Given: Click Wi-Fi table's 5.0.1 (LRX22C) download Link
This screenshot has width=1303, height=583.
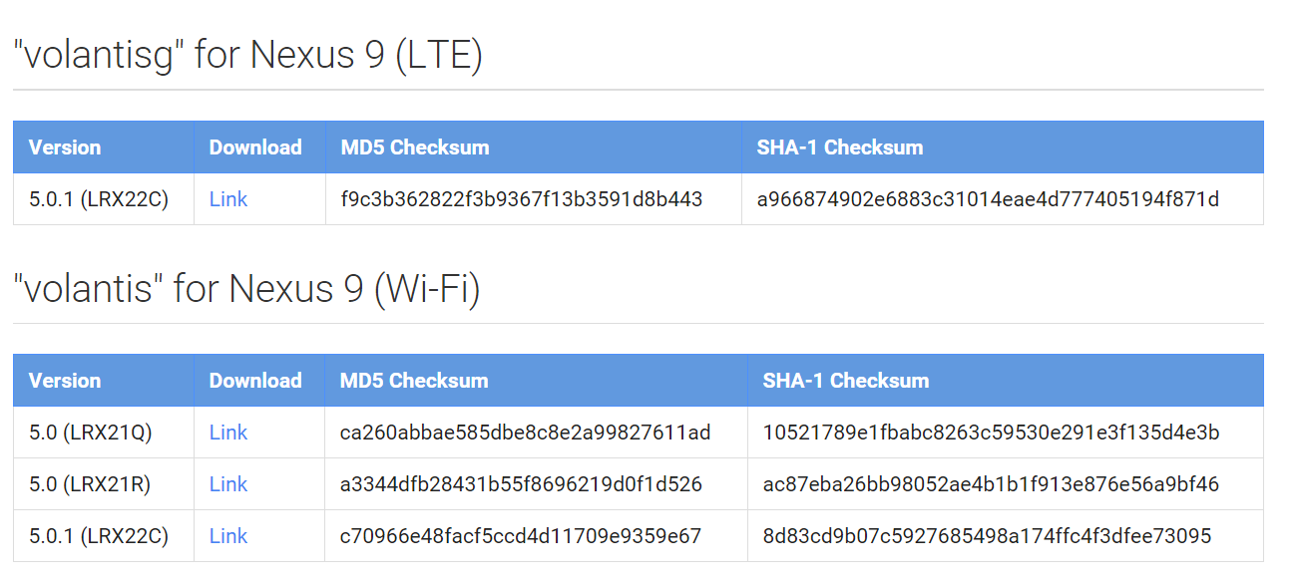Looking at the screenshot, I should (227, 536).
